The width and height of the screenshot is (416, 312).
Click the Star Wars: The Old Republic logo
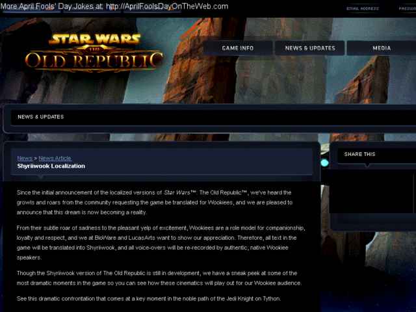tap(94, 53)
